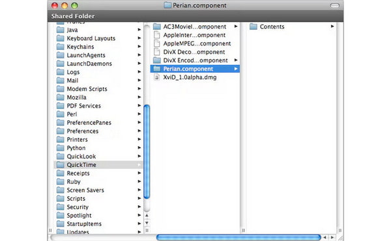Click the Perian.component folder icon in list
391x241 pixels.
coord(157,69)
